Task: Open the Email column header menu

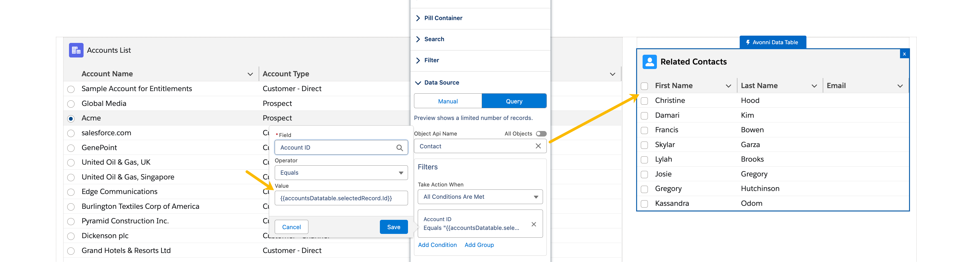Action: point(900,86)
